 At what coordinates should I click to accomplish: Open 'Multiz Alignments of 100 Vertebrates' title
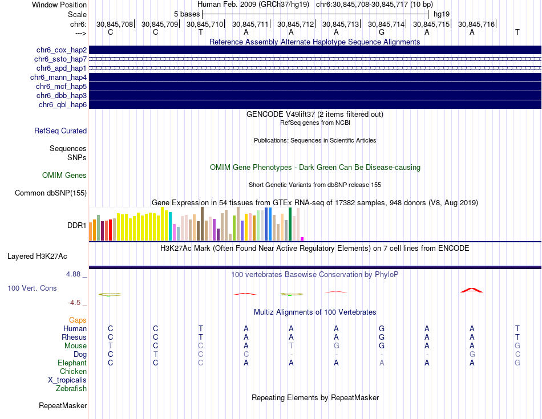315,312
